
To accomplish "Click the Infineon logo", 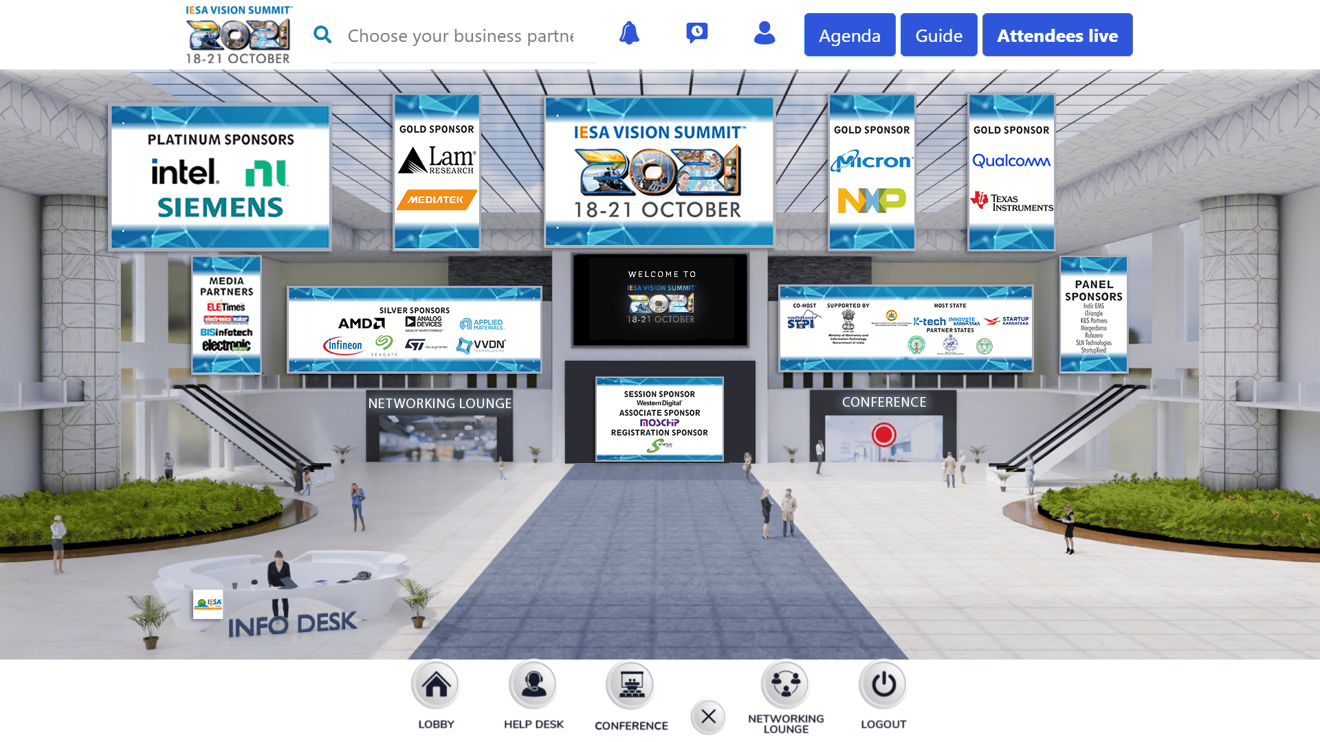I will 343,345.
